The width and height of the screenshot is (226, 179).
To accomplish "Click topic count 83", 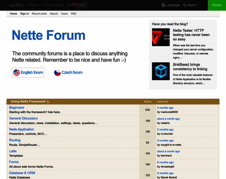I will point(147,143).
